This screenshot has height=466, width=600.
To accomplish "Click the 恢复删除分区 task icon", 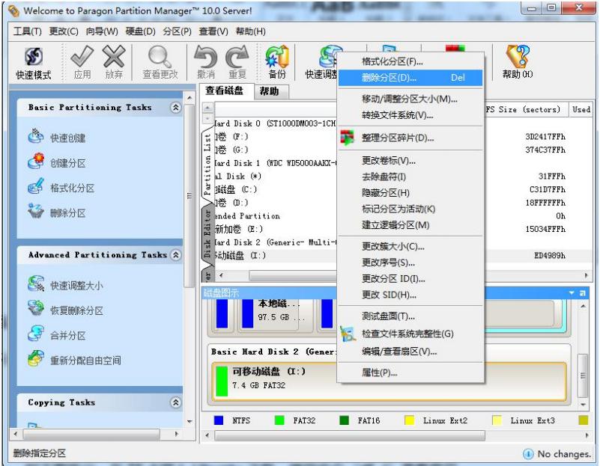I will point(36,309).
